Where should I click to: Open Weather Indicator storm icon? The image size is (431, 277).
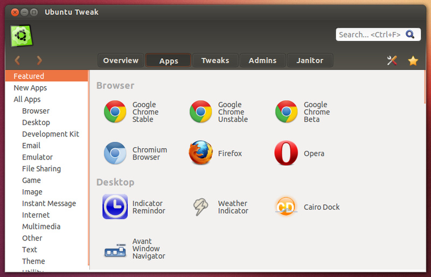point(200,206)
